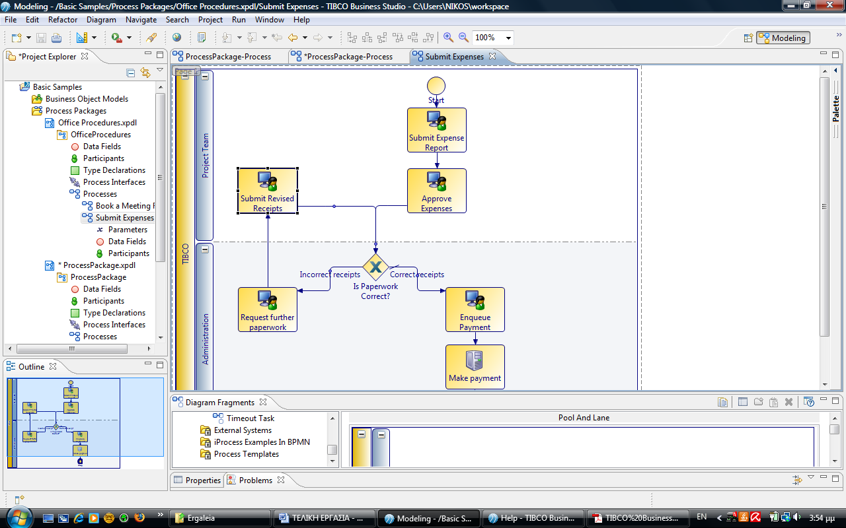The width and height of the screenshot is (846, 528).
Task: Open the Ergaleia taskbar button
Action: pos(219,518)
